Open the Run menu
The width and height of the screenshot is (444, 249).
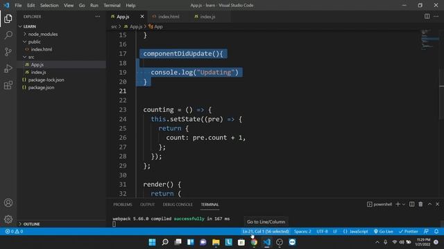[94, 6]
